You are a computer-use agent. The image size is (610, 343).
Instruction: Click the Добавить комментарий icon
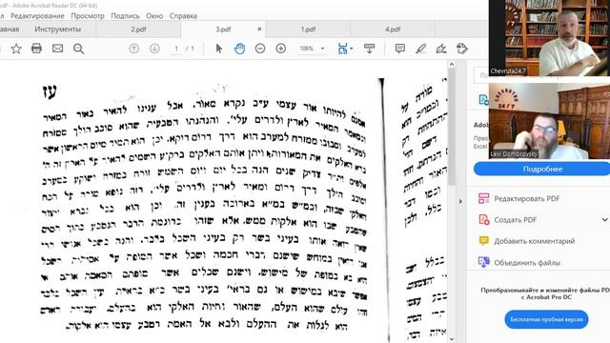483,241
